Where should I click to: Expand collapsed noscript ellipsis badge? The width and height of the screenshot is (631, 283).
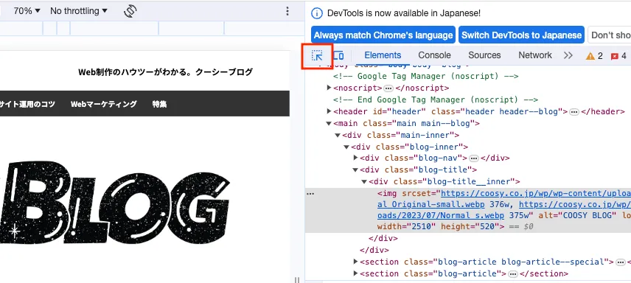pyautogui.click(x=388, y=88)
